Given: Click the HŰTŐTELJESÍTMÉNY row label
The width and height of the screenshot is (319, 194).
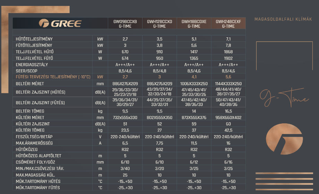Looking at the screenshot, I should tap(34, 39).
